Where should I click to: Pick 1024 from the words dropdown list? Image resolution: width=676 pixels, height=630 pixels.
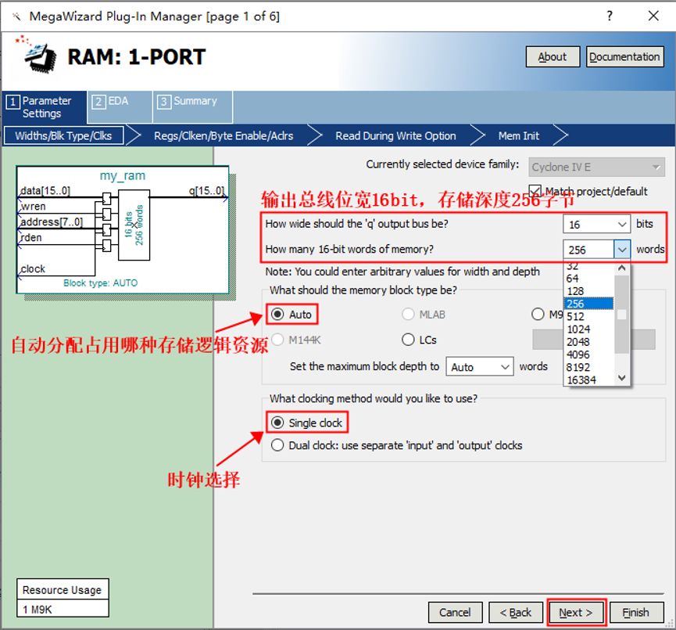(x=579, y=329)
